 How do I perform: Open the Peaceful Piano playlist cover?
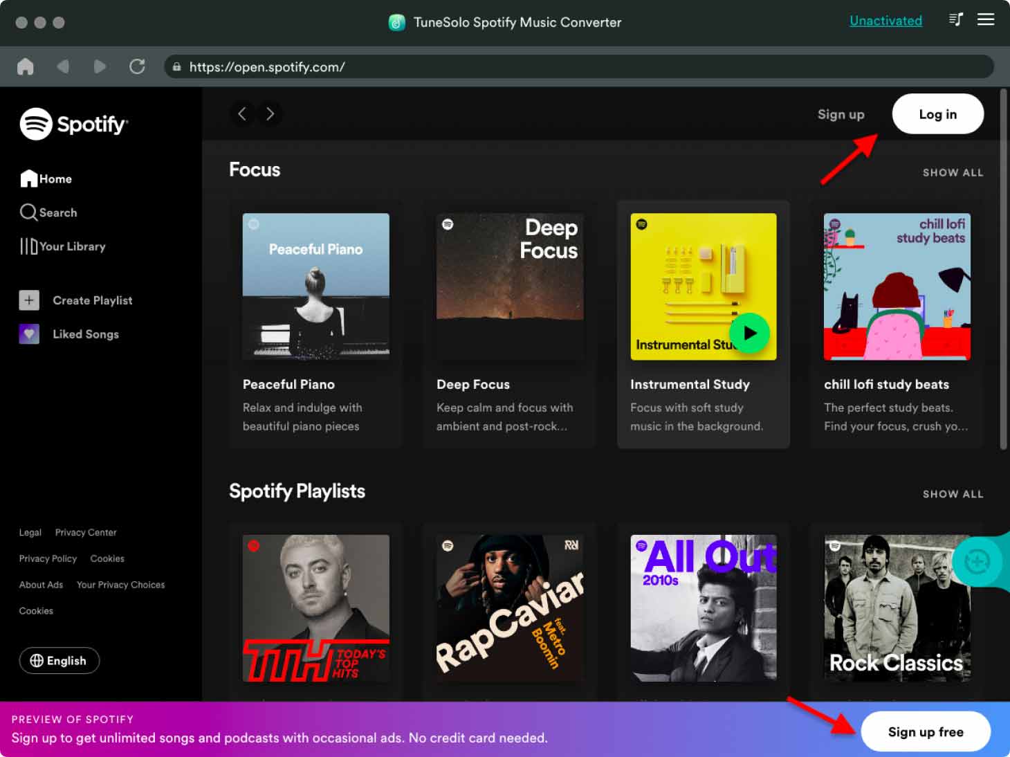click(315, 286)
